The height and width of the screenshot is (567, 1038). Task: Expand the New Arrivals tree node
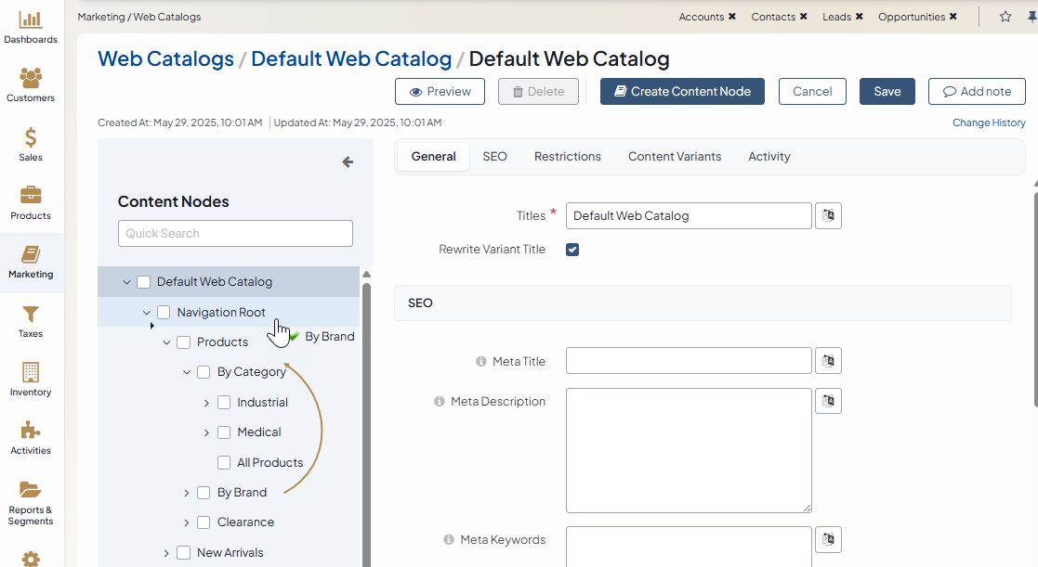(x=166, y=553)
